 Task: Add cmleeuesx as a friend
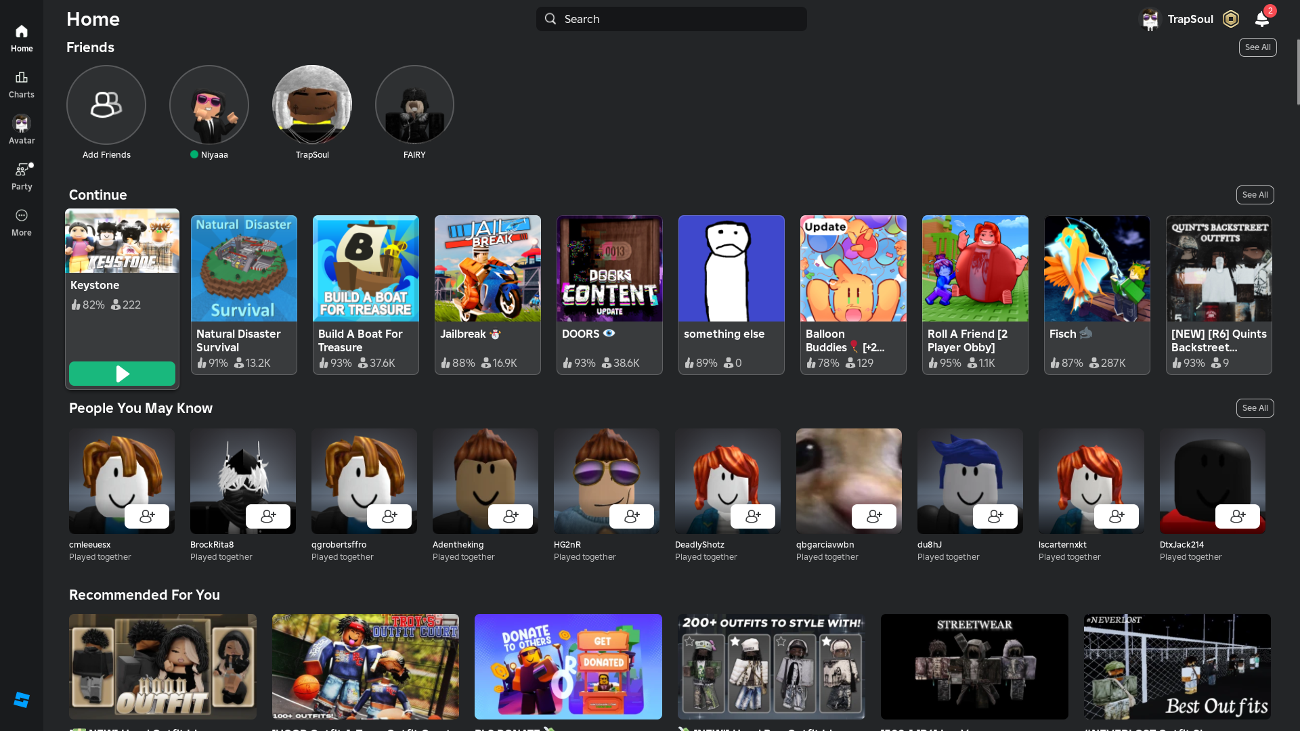point(147,516)
